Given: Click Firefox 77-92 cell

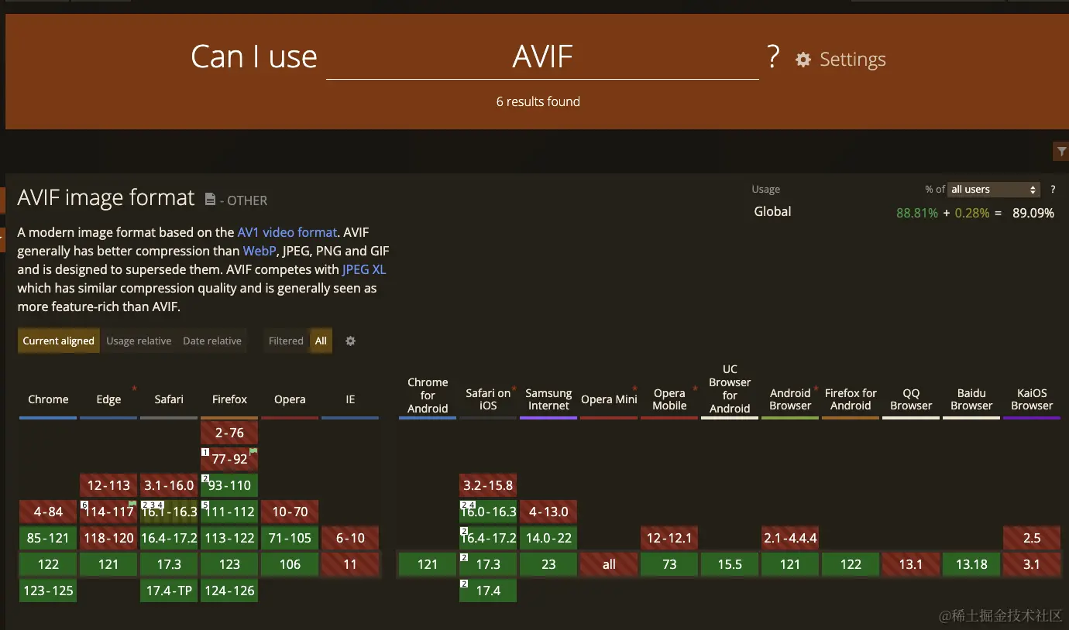Looking at the screenshot, I should tap(229, 459).
